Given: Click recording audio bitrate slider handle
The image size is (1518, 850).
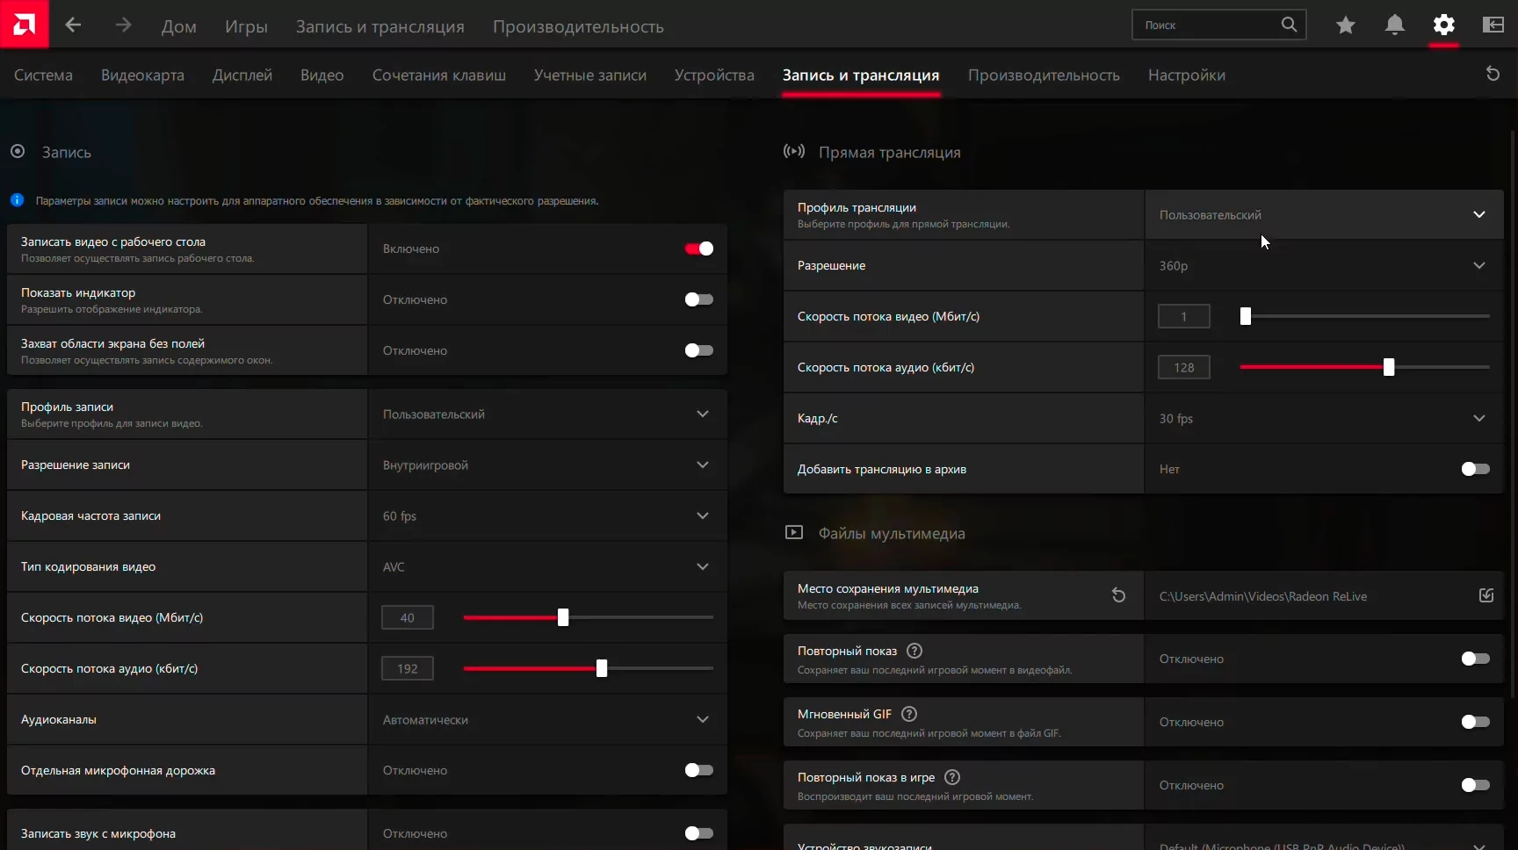Looking at the screenshot, I should (602, 668).
